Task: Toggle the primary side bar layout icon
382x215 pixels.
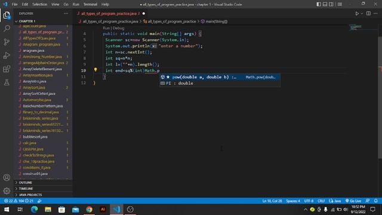Action: pyautogui.click(x=319, y=4)
